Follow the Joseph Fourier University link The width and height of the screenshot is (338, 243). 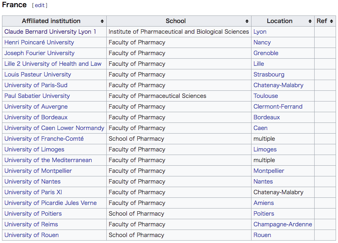coord(39,53)
